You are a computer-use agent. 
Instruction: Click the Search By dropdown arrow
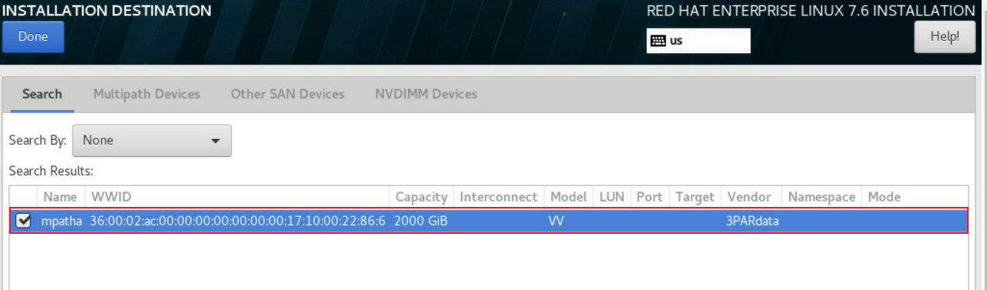216,141
